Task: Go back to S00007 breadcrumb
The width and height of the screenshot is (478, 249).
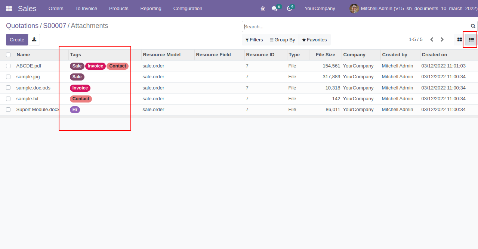Action: (55, 26)
